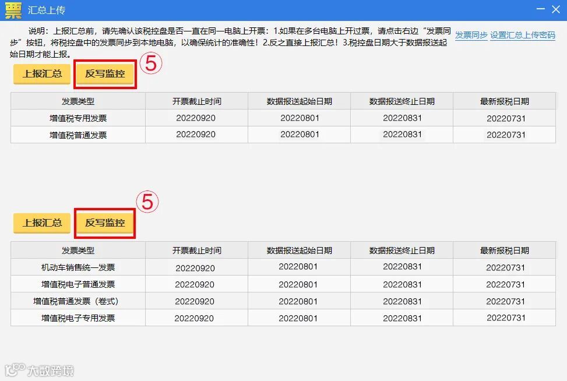567x381 pixels.
Task: Click the 数据报送起始日期 header in lower table
Action: pos(297,250)
